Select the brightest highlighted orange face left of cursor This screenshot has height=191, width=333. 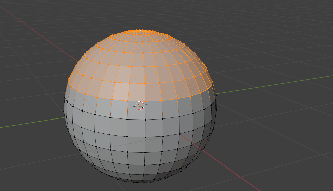point(120,91)
